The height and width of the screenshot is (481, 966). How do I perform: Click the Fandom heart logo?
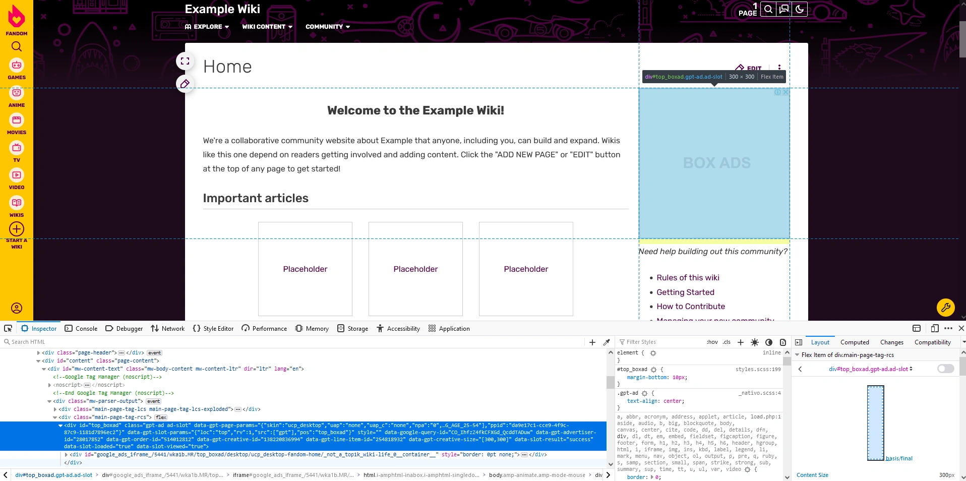tap(17, 17)
